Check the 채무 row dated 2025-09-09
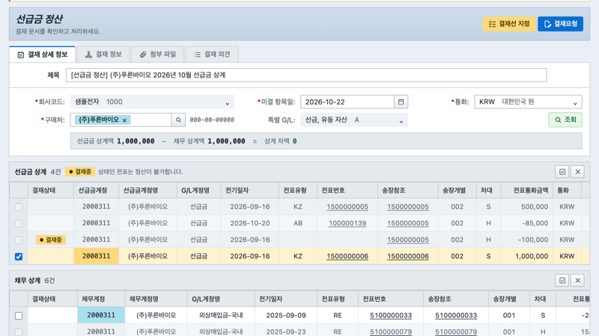The image size is (599, 336). [x=19, y=316]
